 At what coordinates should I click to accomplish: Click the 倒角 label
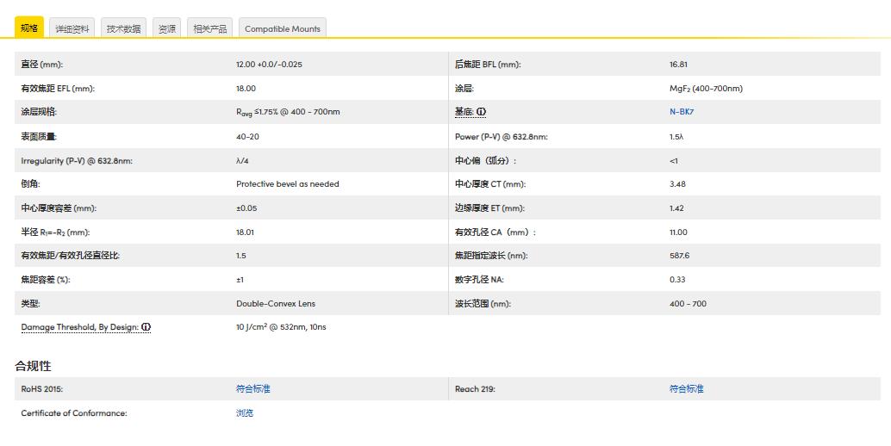(x=31, y=184)
